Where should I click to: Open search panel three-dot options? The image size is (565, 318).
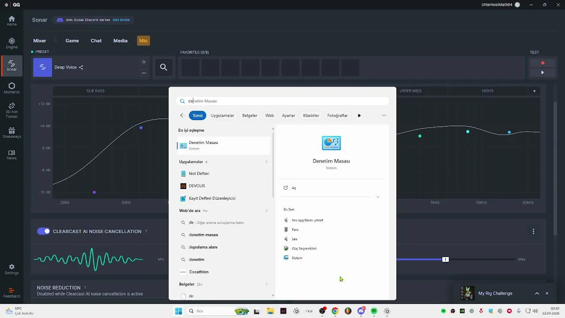pos(384,115)
